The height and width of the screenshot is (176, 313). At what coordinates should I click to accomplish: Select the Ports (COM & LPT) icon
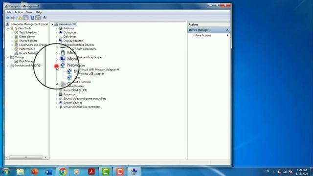click(x=61, y=90)
